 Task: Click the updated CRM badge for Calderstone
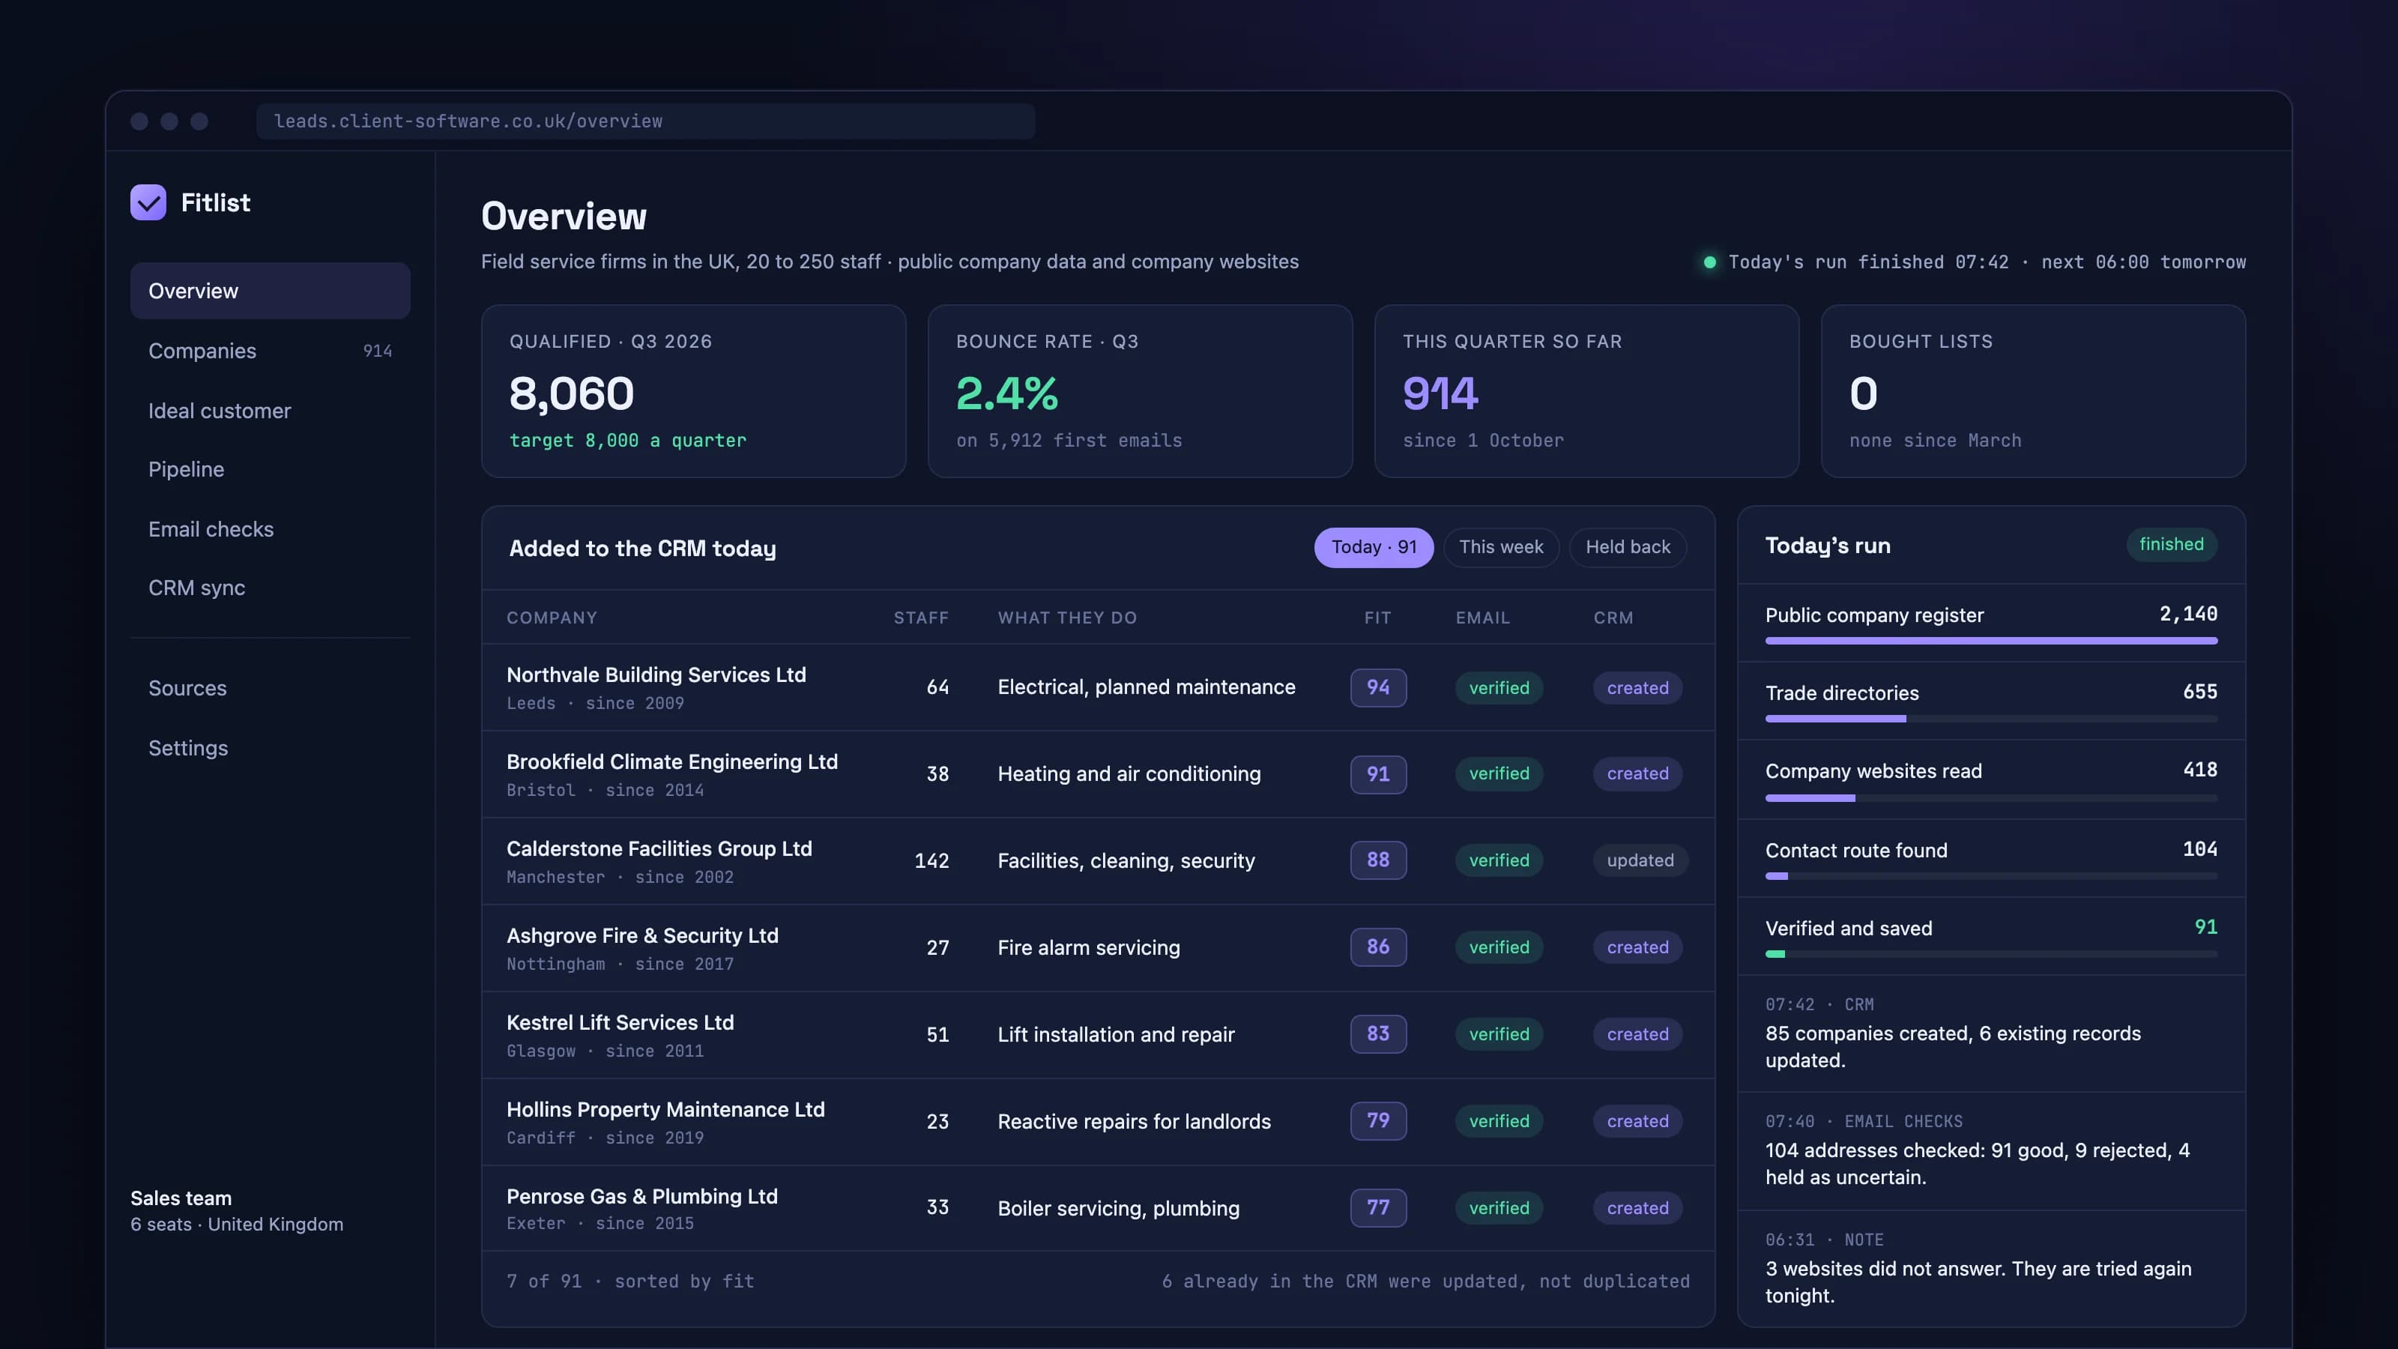click(x=1640, y=860)
